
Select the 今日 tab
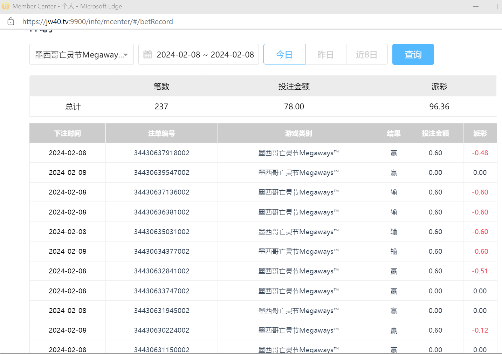(x=284, y=54)
